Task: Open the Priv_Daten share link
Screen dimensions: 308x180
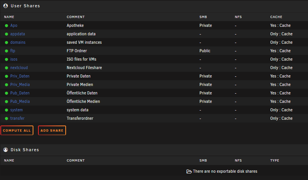Action: click(20, 76)
